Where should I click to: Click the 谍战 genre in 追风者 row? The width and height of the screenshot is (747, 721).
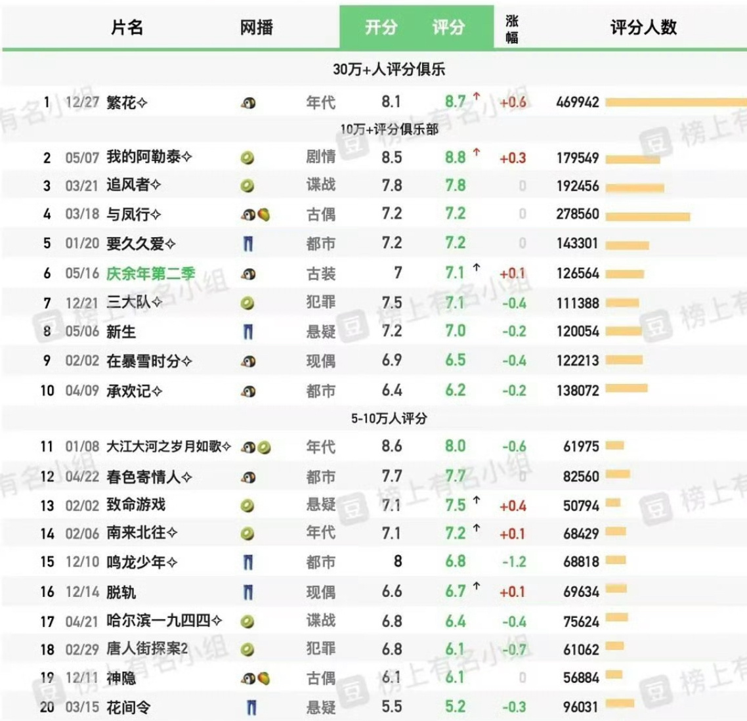320,185
